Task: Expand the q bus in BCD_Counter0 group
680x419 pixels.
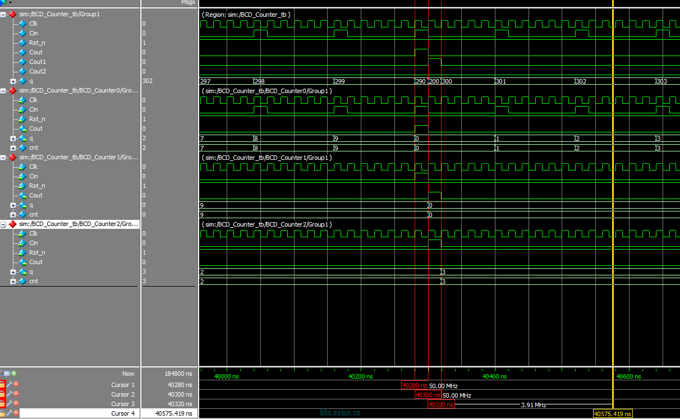Action: point(13,139)
